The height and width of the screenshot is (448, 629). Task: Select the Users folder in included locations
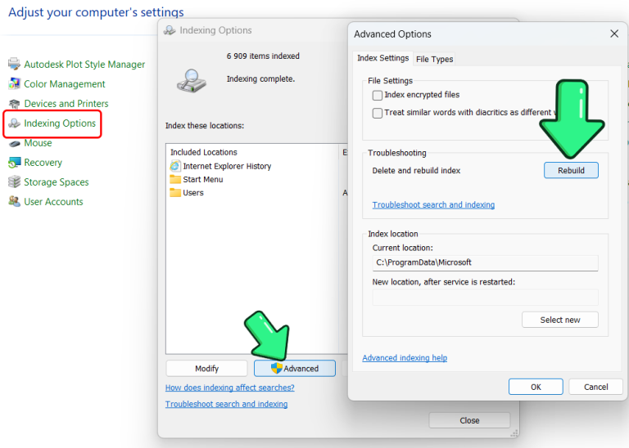(x=193, y=193)
